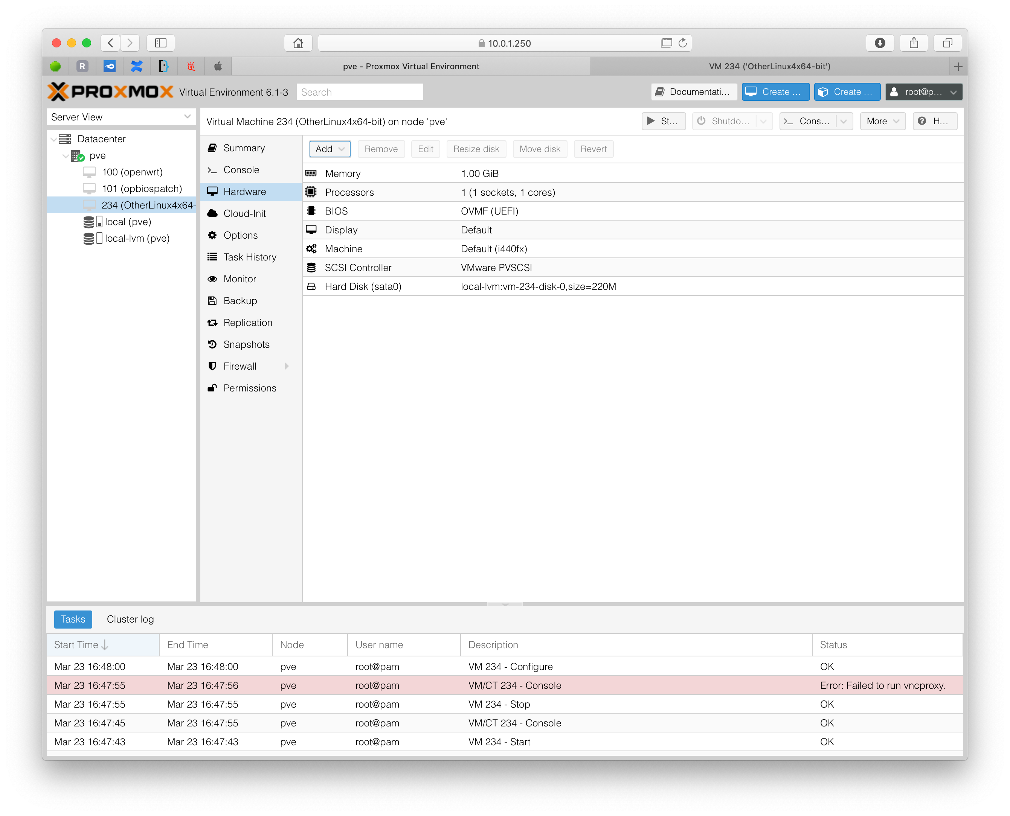Viewport: 1010px width, 816px height.
Task: Open the Documentation book button
Action: [x=694, y=92]
